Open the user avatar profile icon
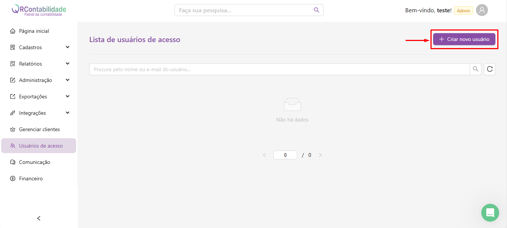 click(482, 10)
